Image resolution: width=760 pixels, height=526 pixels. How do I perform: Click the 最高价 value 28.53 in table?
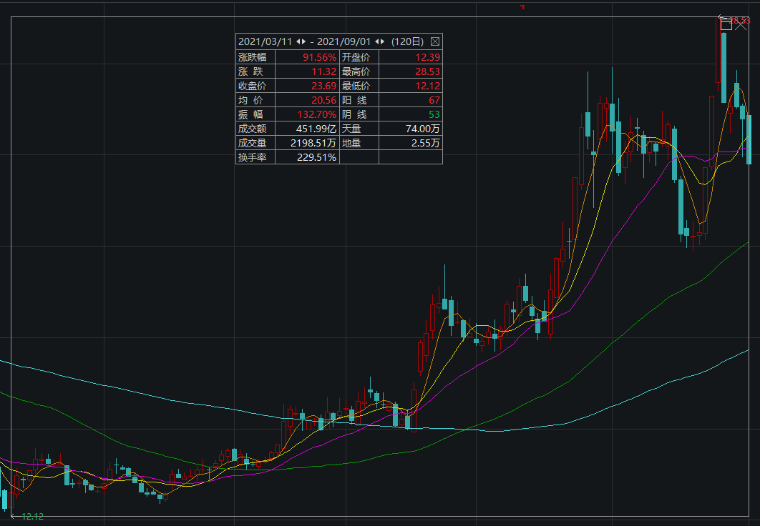pyautogui.click(x=426, y=71)
